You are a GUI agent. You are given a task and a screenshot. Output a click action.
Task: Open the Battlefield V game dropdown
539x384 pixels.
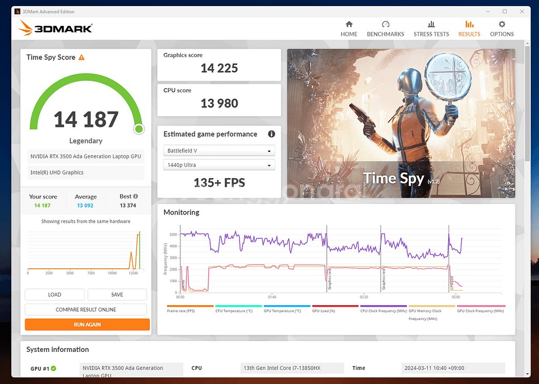tap(219, 151)
